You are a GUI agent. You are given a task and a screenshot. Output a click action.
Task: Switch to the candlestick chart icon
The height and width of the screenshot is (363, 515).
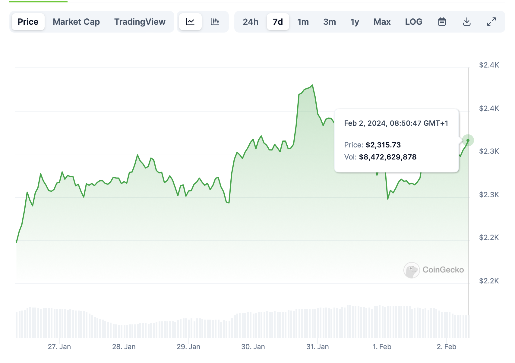215,22
